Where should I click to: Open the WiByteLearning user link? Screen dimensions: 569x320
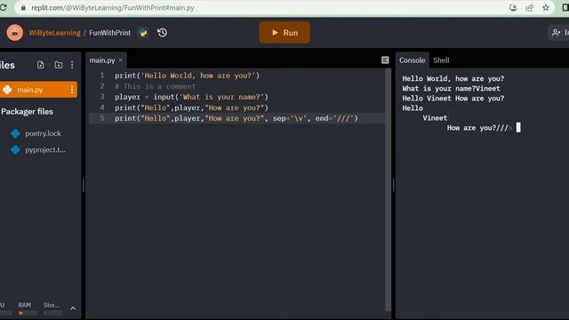[55, 33]
